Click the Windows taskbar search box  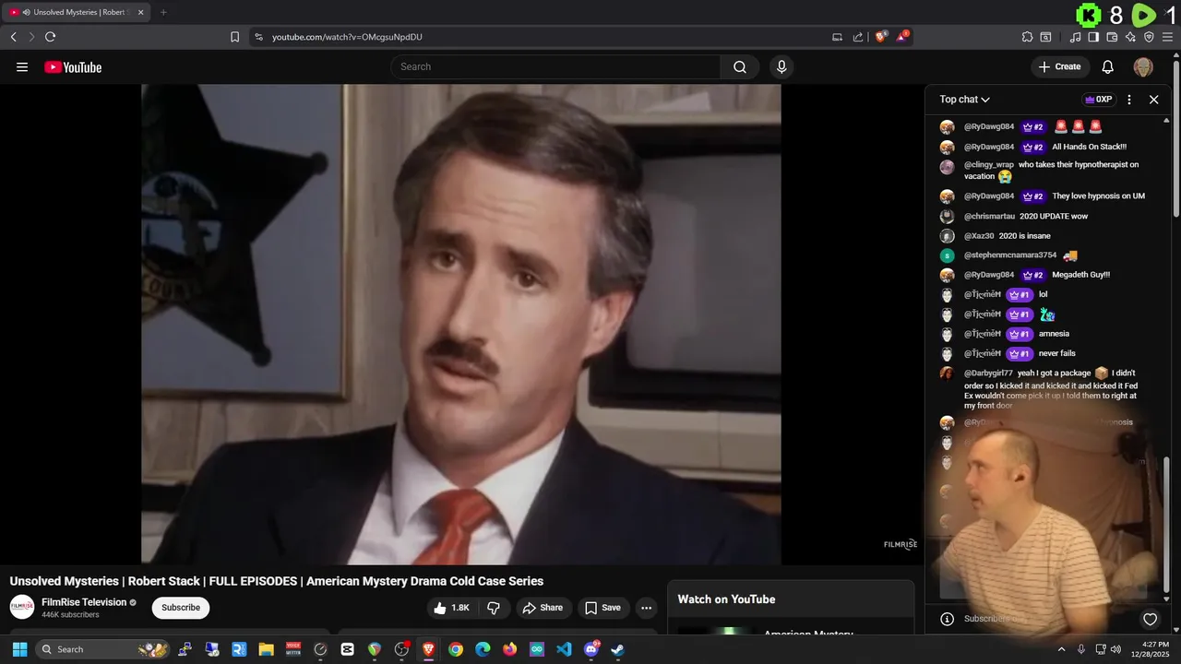(103, 649)
